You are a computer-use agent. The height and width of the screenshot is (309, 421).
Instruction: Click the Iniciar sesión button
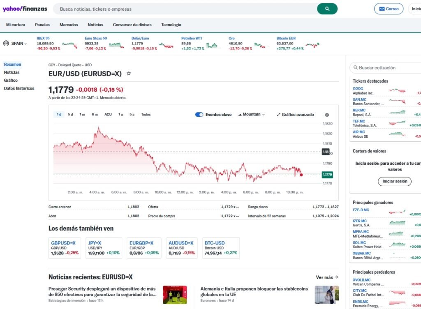click(395, 181)
